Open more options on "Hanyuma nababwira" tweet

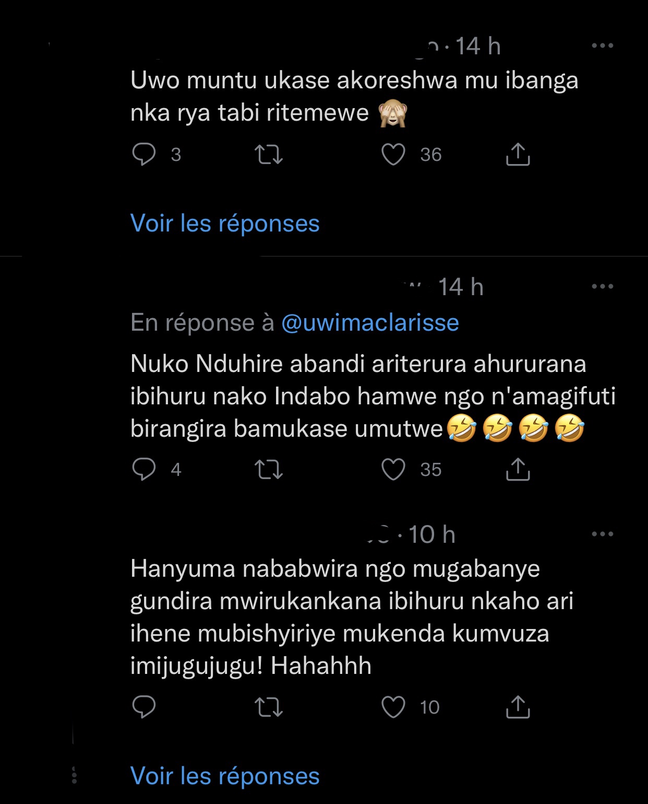click(x=603, y=534)
